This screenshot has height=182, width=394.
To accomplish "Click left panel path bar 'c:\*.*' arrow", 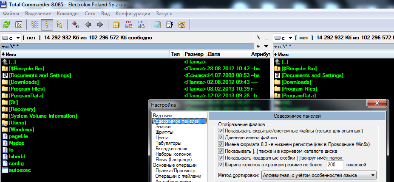I will coord(3,47).
